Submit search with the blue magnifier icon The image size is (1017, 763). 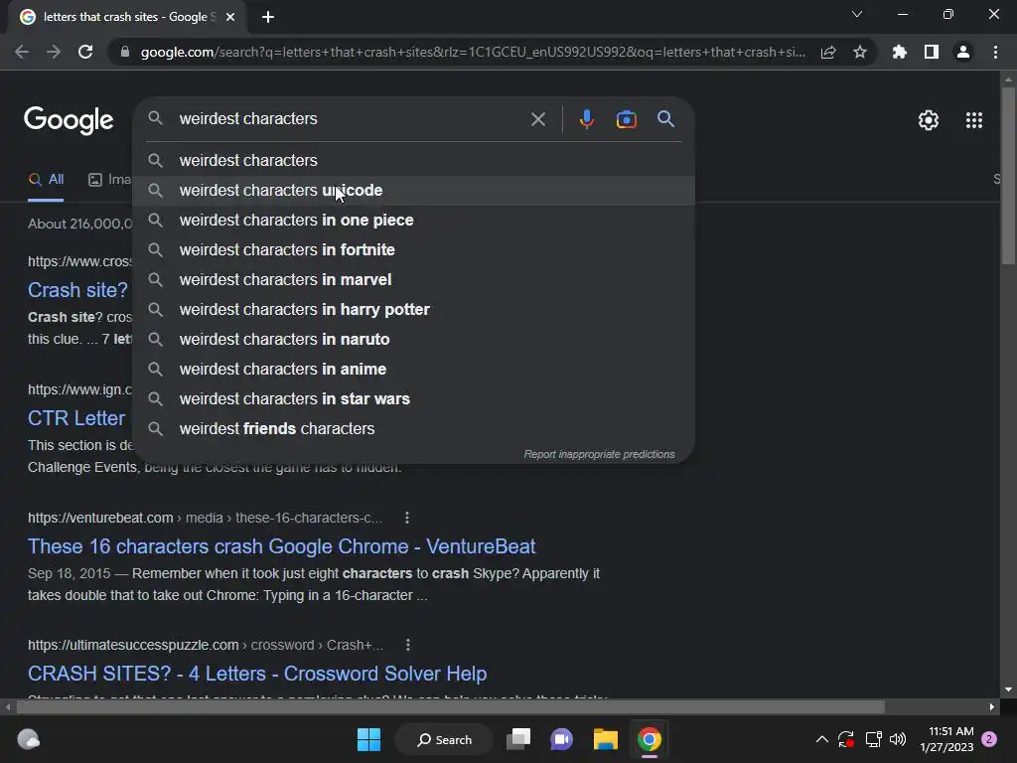coord(665,119)
